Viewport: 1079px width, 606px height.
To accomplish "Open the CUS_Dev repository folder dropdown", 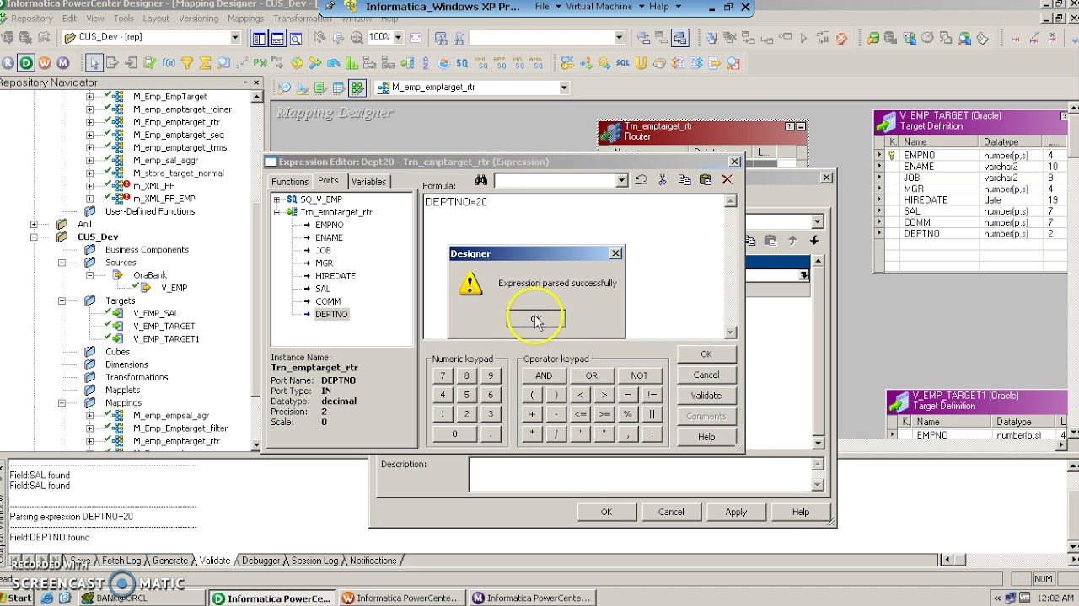I will tap(235, 37).
